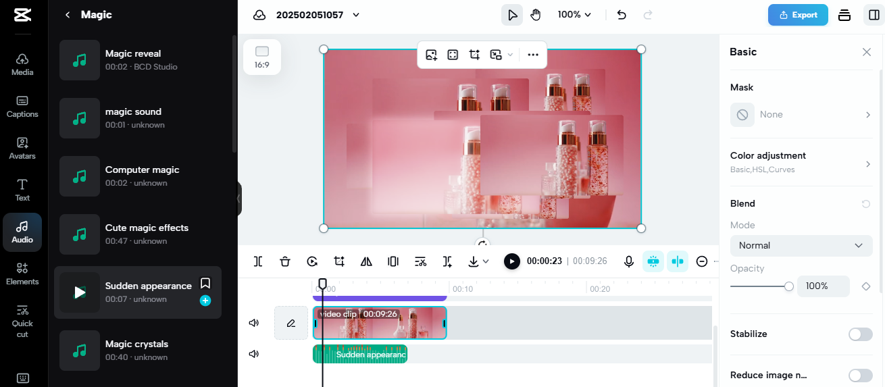This screenshot has height=387, width=885.
Task: Collapse the left panel handle
Action: tap(238, 199)
